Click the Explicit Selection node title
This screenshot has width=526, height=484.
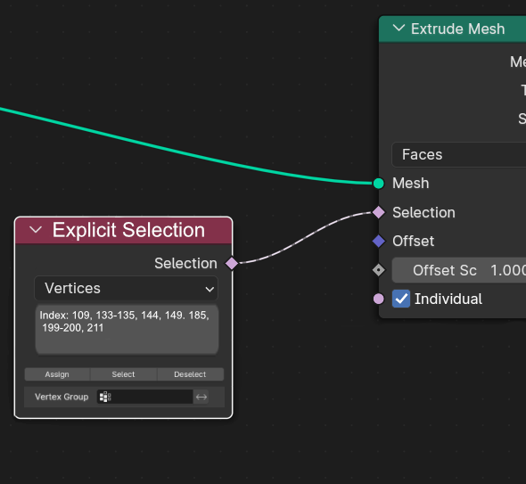click(x=128, y=230)
